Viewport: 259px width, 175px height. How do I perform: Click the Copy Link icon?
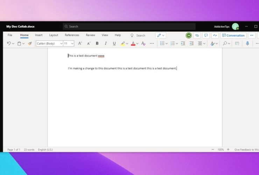[197, 35]
